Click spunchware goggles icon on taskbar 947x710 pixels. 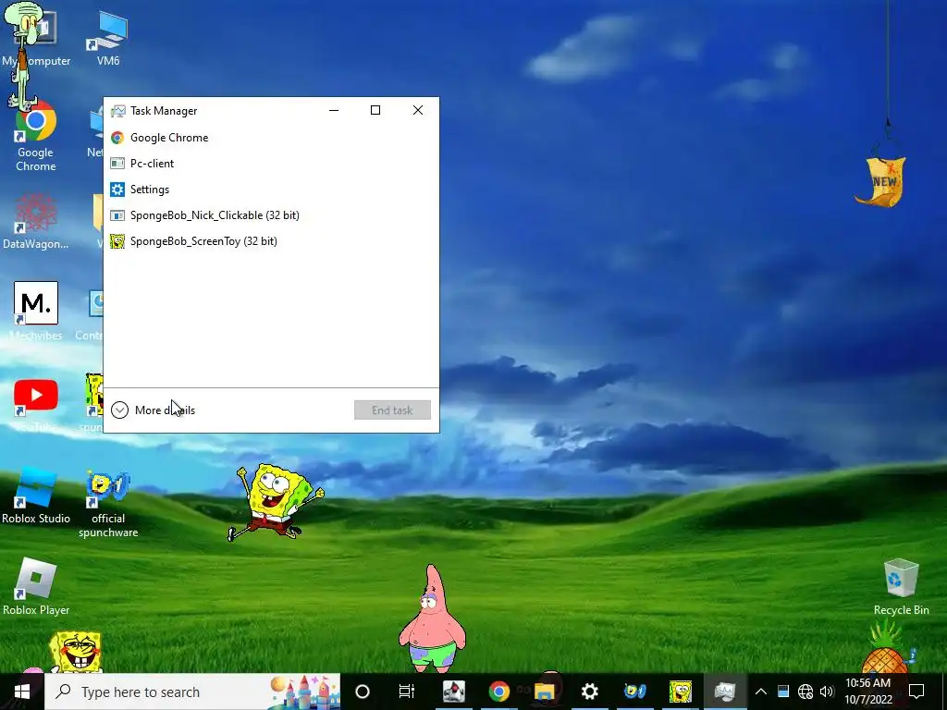pyautogui.click(x=634, y=692)
